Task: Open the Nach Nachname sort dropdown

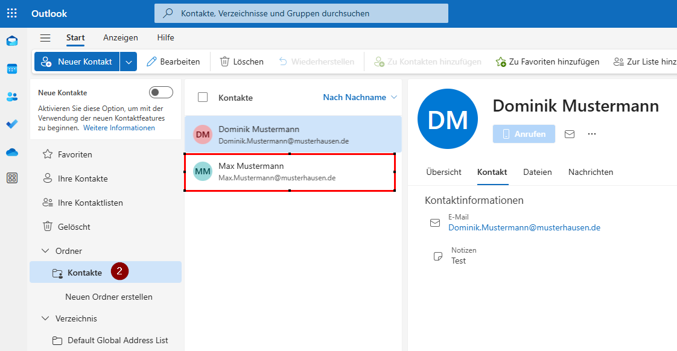Action: 360,97
